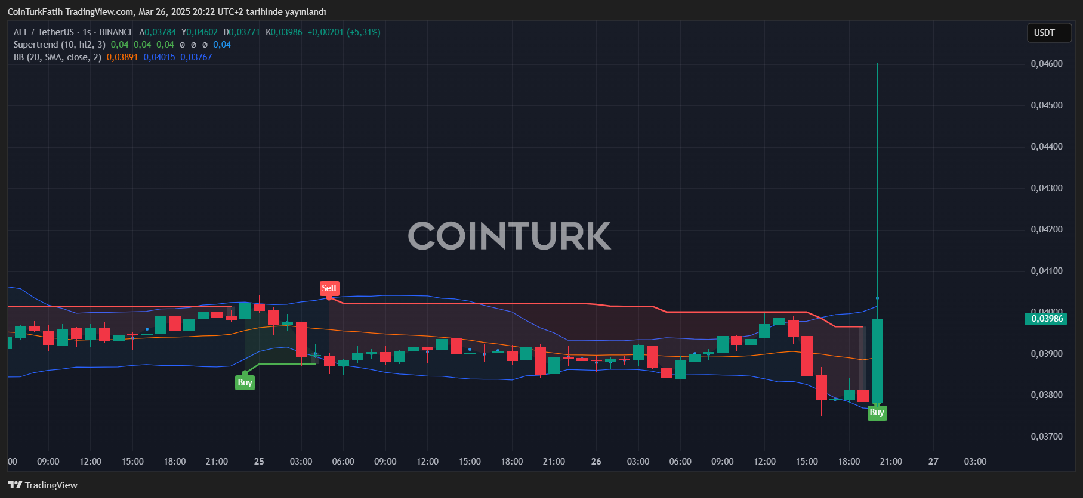Open the TradingView logo link
Image resolution: width=1083 pixels, height=498 pixels.
coord(43,485)
